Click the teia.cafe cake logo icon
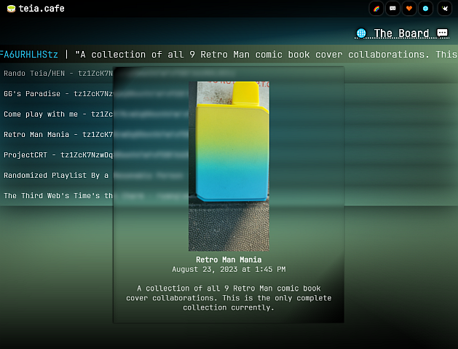458x349 pixels. 11,9
